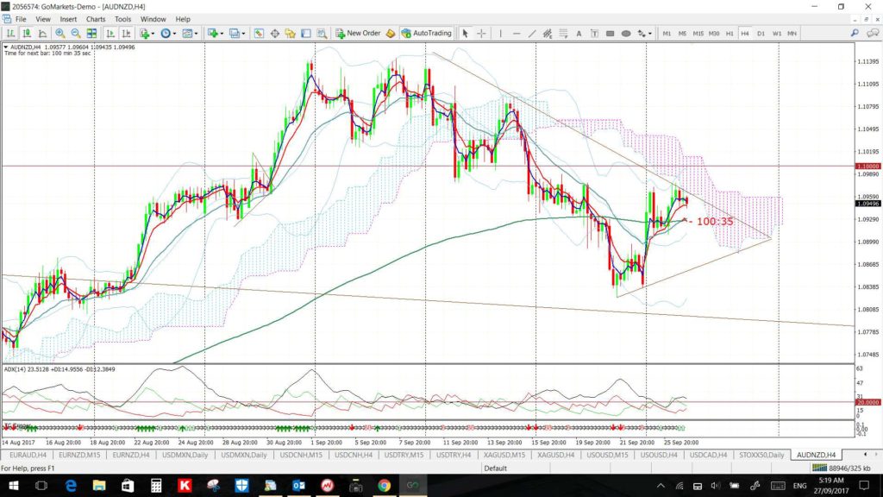Screen dimensions: 883x497
Task: Switch to the XAGUSD,H4 chart tab
Action: pyautogui.click(x=555, y=455)
